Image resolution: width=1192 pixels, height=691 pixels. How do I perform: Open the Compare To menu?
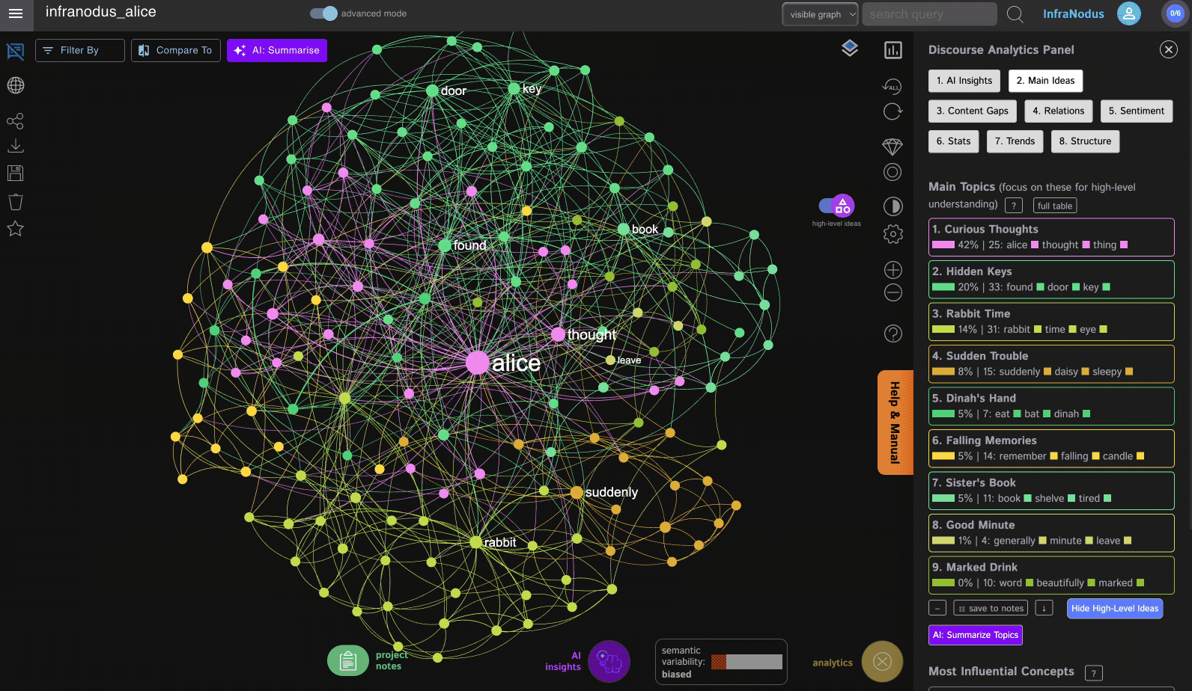click(x=176, y=50)
